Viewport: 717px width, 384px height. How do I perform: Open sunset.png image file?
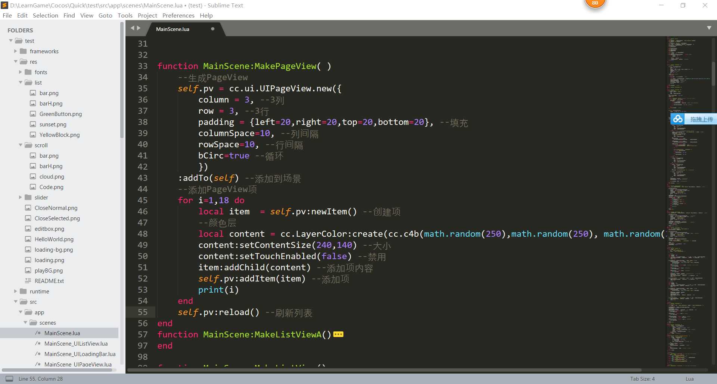[x=53, y=124]
